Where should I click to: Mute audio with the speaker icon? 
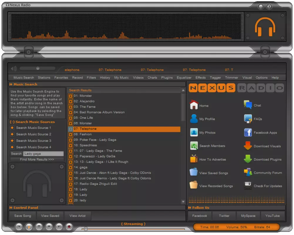coord(14,69)
